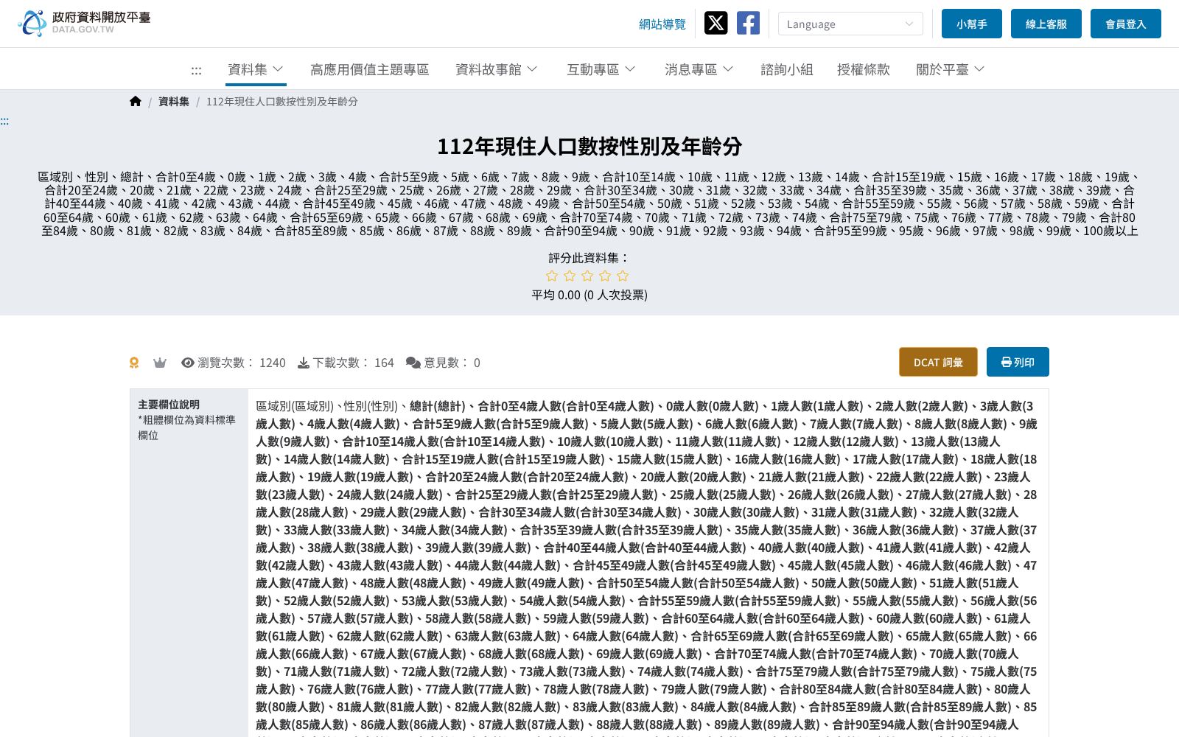Screen dimensions: 1179x737
Task: Click the 列印 print button
Action: [x=1018, y=362]
